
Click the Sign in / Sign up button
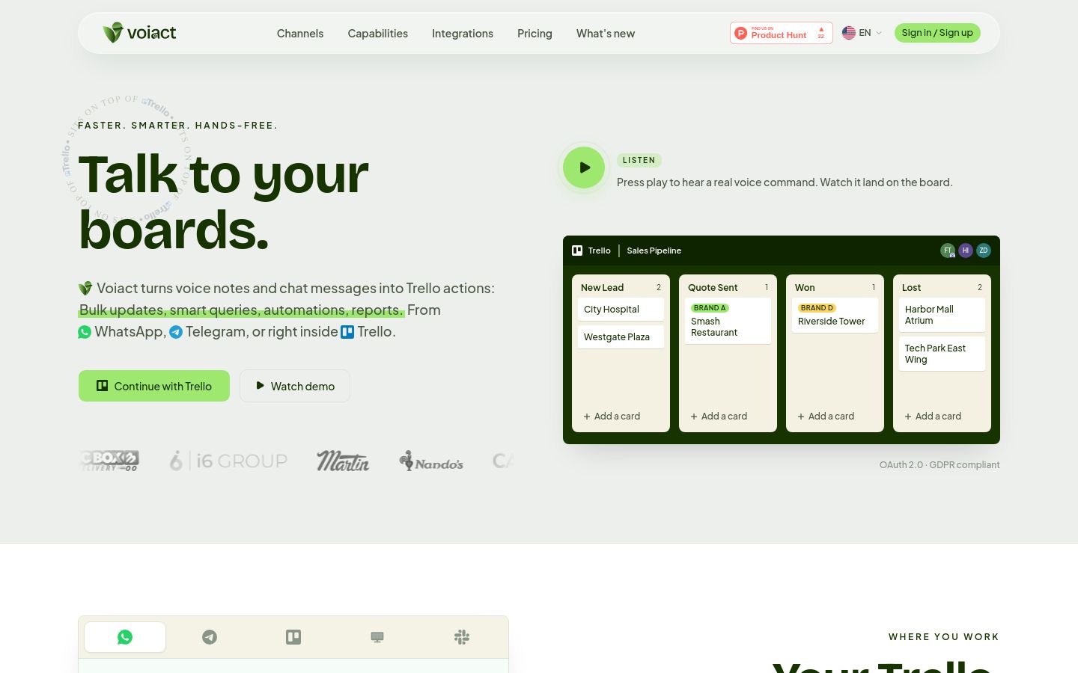(937, 33)
